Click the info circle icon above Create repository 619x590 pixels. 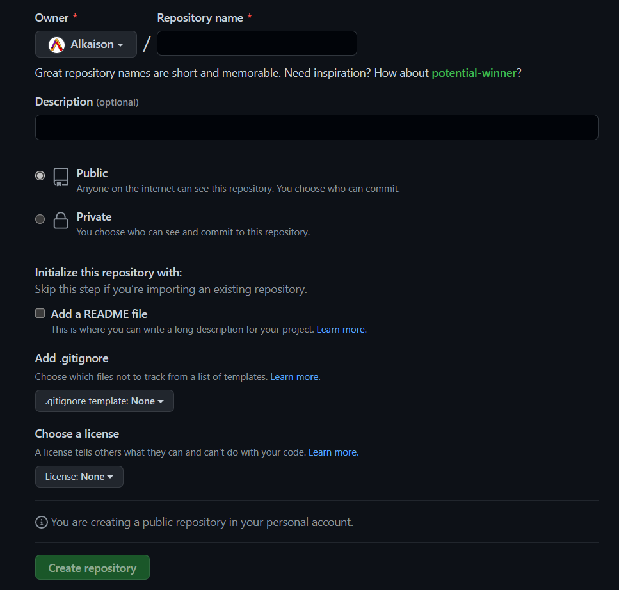(40, 522)
